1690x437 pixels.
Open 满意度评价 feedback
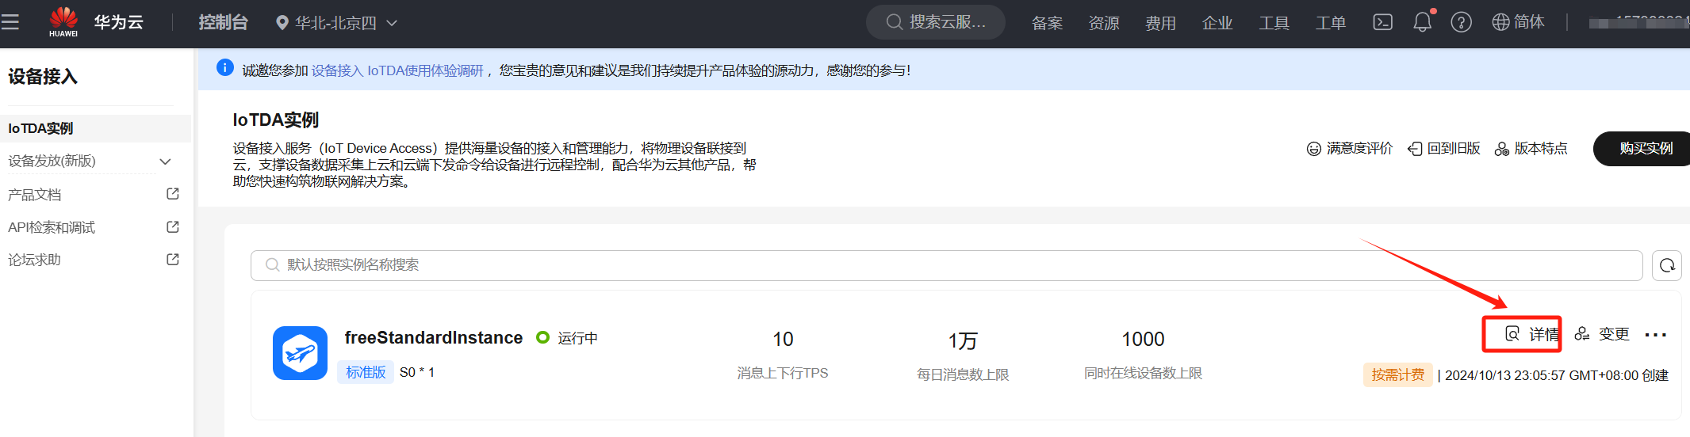pos(1350,149)
